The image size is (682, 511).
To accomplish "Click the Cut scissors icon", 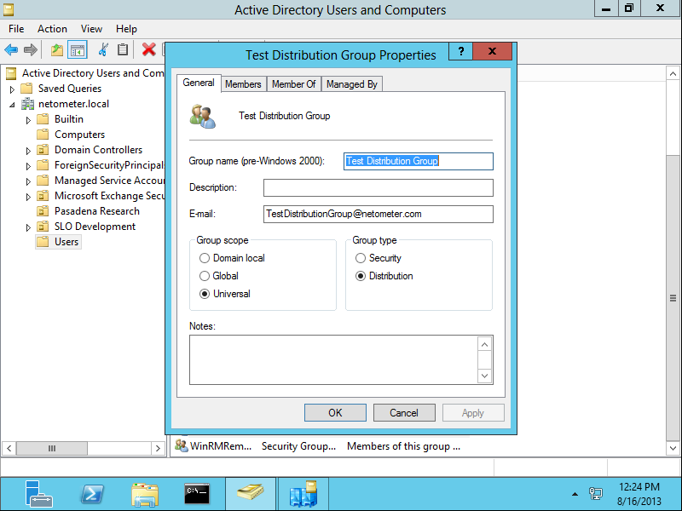I will pyautogui.click(x=104, y=49).
